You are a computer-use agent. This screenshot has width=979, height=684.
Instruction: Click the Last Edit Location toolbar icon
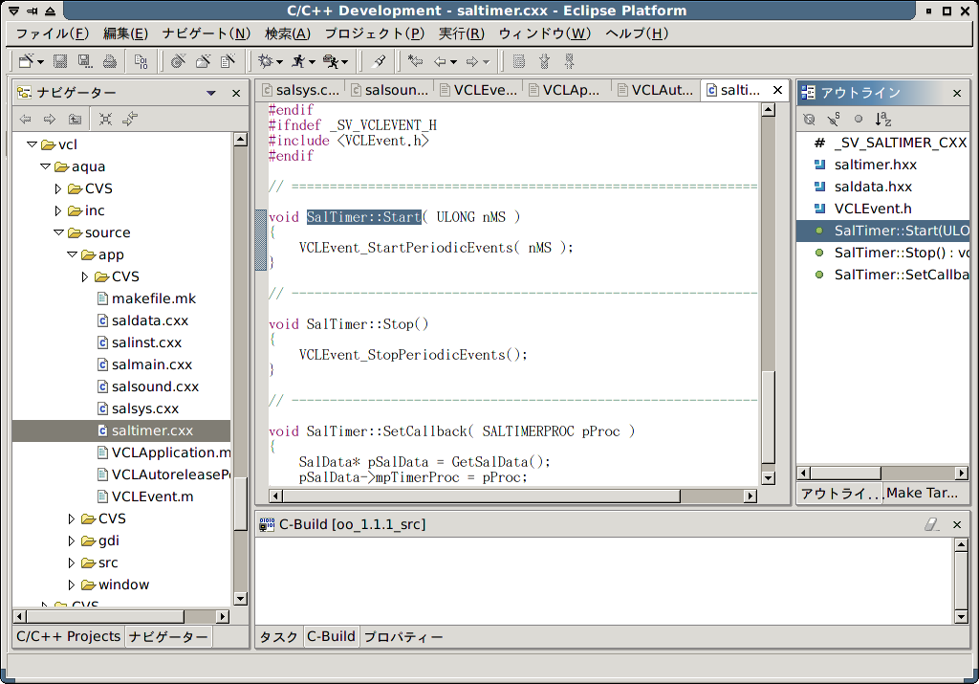click(415, 62)
